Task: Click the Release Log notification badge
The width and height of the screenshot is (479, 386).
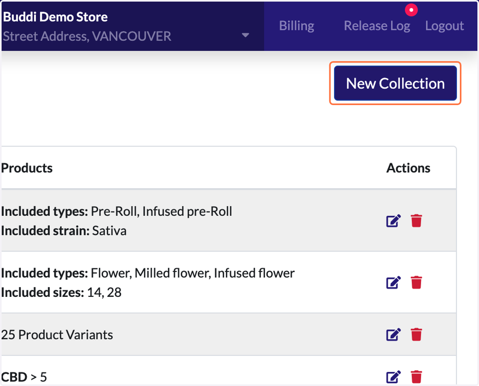Action: pos(411,10)
